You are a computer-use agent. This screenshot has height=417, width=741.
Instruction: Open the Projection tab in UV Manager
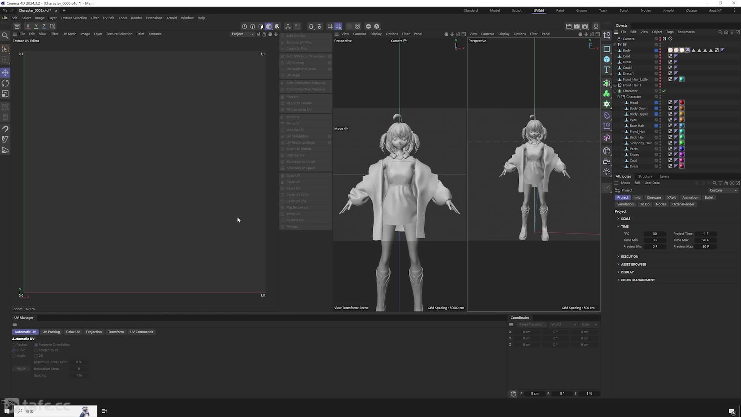(94, 332)
